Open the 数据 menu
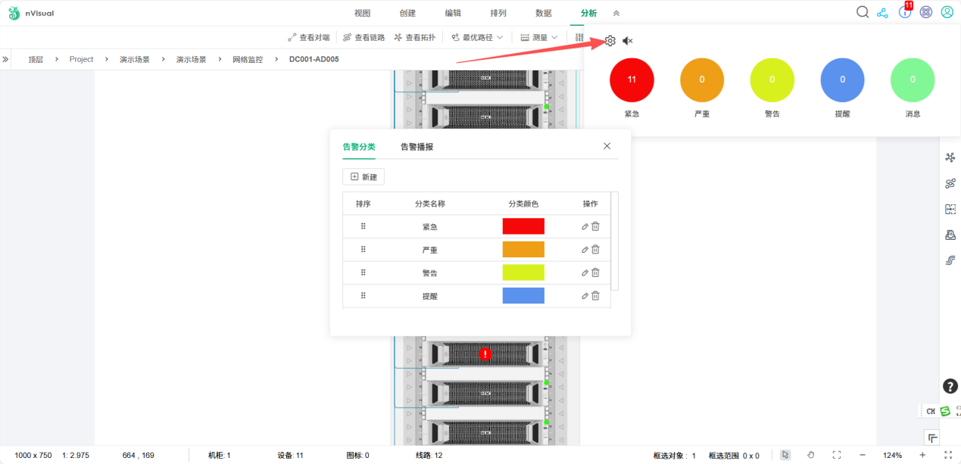This screenshot has height=464, width=961. [544, 13]
